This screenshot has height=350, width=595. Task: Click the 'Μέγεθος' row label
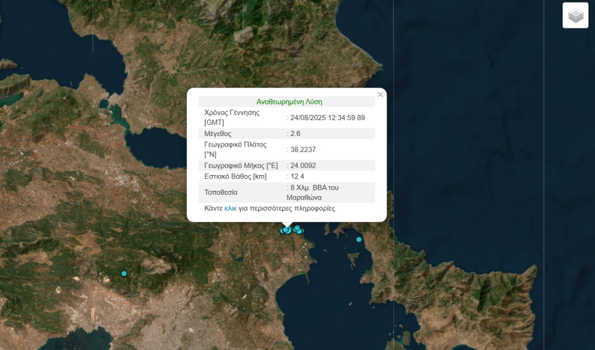[218, 133]
